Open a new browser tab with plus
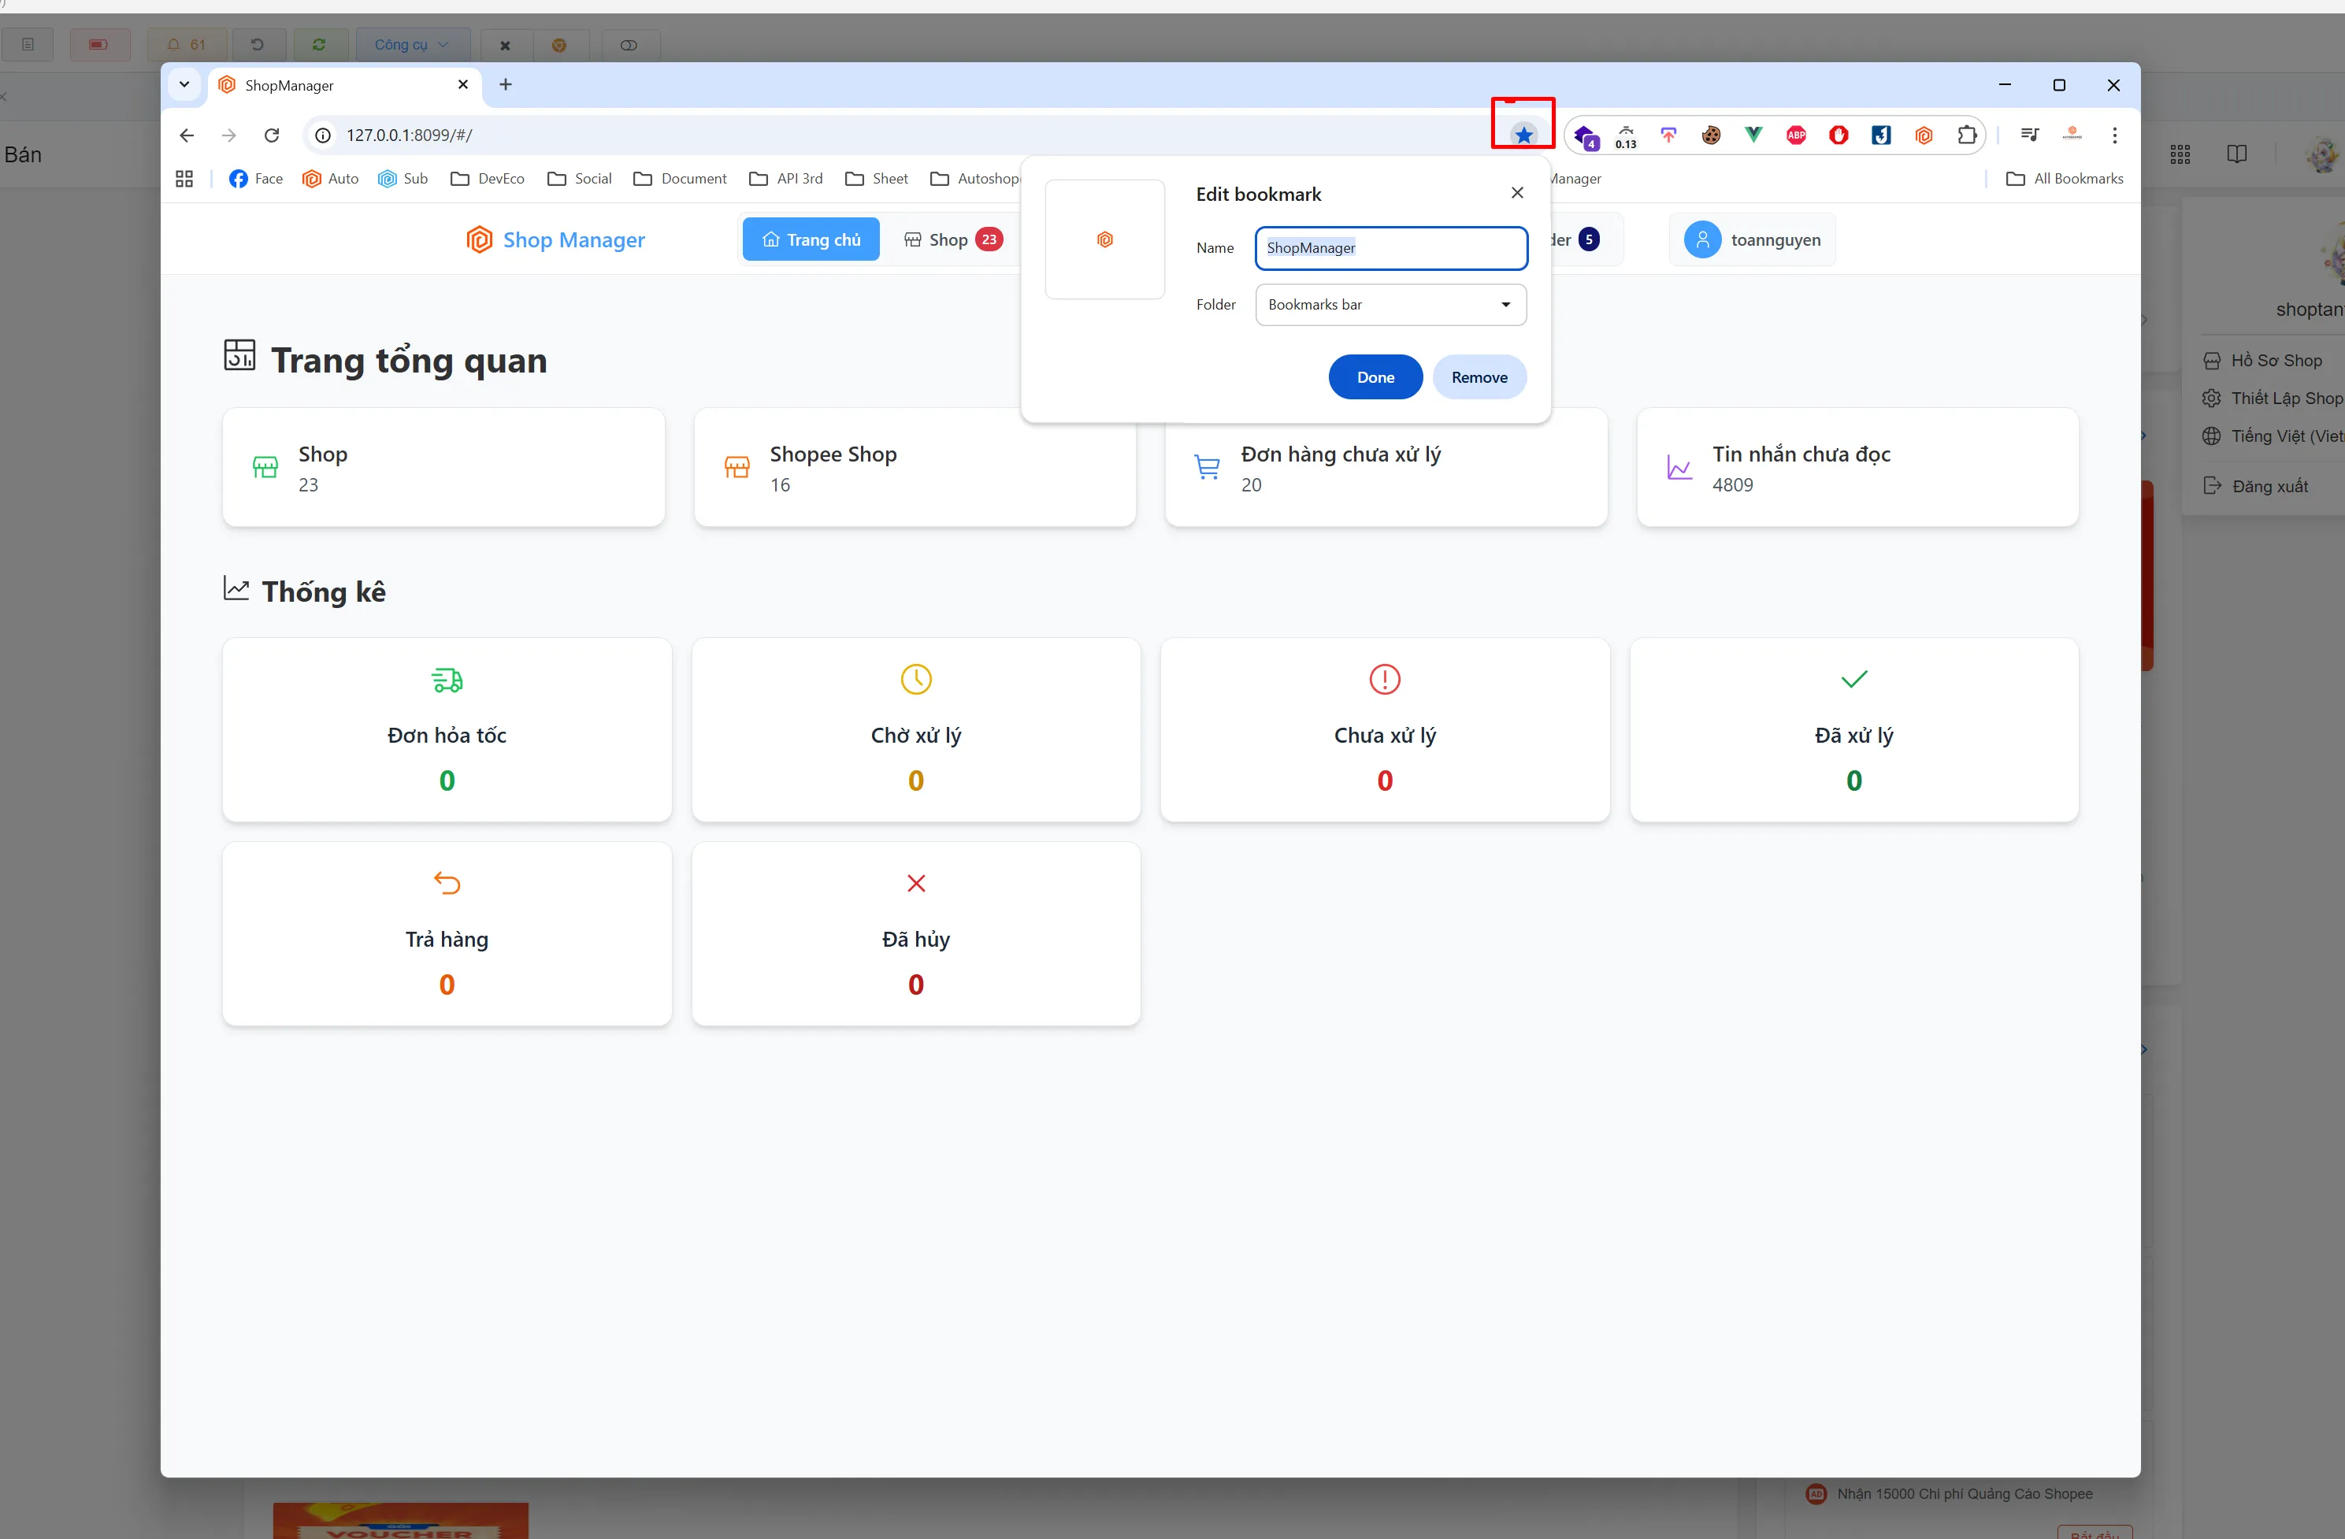This screenshot has height=1539, width=2345. (506, 85)
